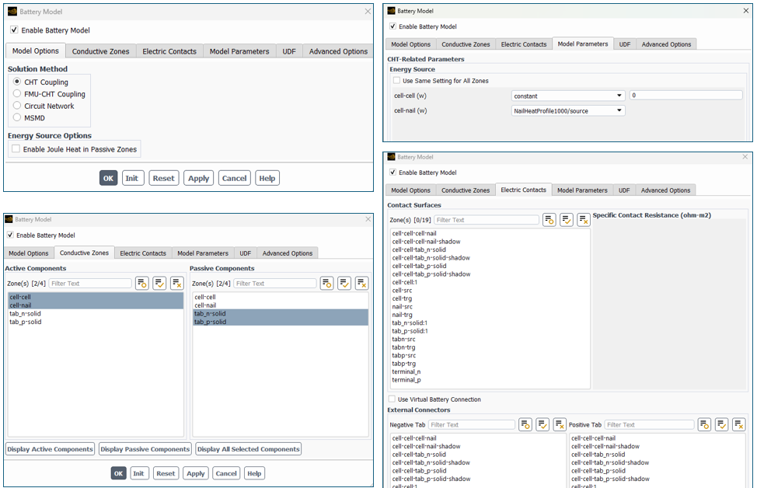This screenshot has height=488, width=757.
Task: Open UDF tab in the Solution Method dialog
Action: pos(289,51)
